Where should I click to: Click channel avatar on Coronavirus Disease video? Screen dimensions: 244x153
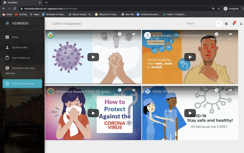pyautogui.click(x=51, y=91)
